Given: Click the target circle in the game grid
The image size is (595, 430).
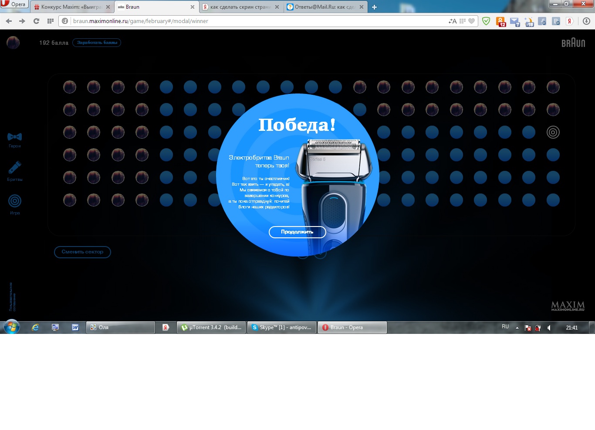Looking at the screenshot, I should (553, 132).
